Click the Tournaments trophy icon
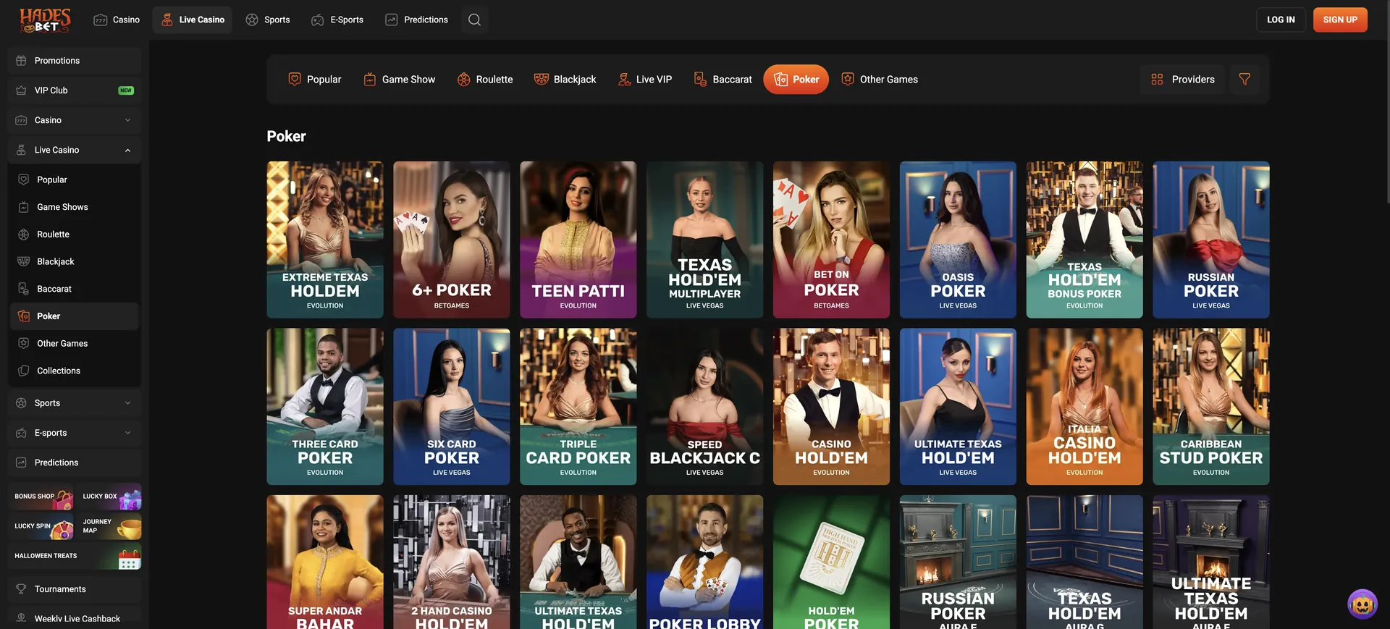This screenshot has width=1390, height=629. point(21,589)
